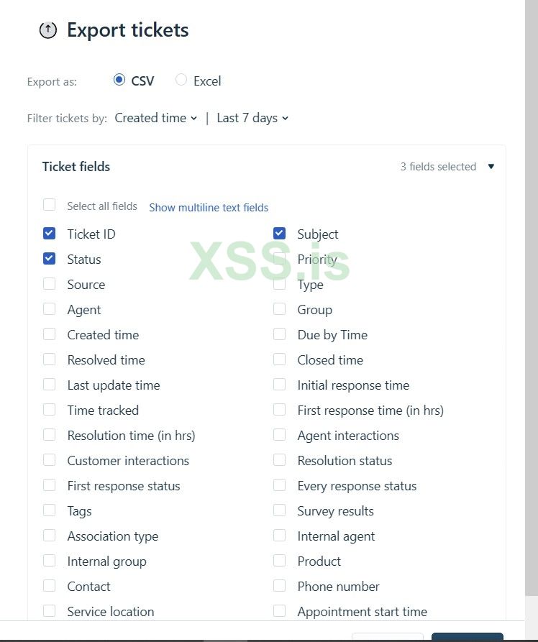This screenshot has width=538, height=642.
Task: Check the Resolution status field
Action: 279,459
